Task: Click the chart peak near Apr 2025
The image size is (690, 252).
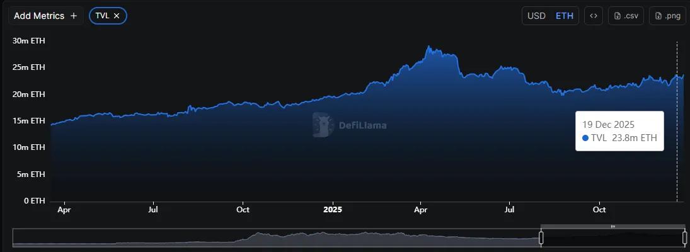Action: pyautogui.click(x=428, y=47)
